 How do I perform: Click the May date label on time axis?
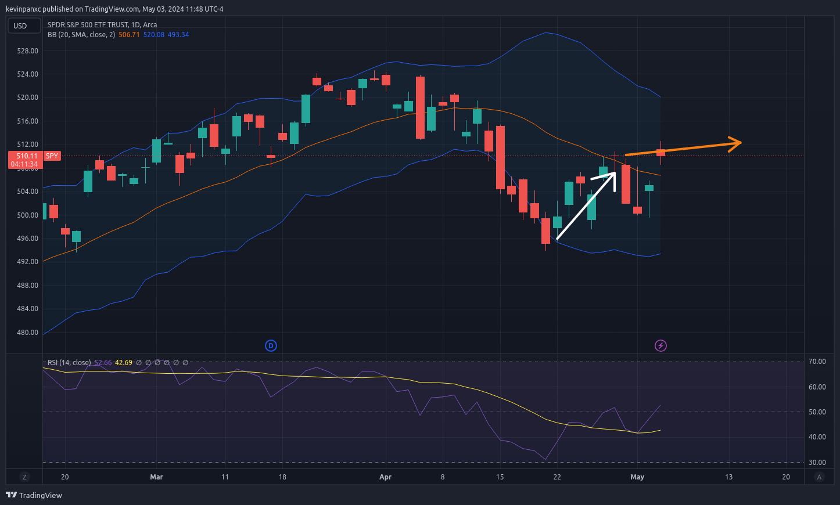pyautogui.click(x=637, y=477)
